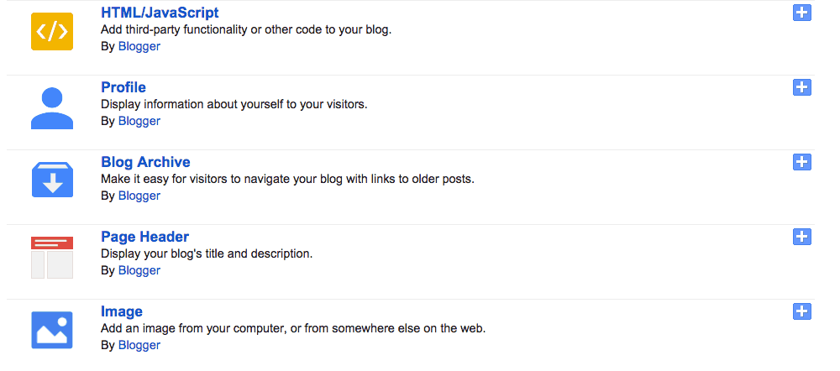
Task: Visit Blogger author link under Blog Archive
Action: click(x=139, y=196)
